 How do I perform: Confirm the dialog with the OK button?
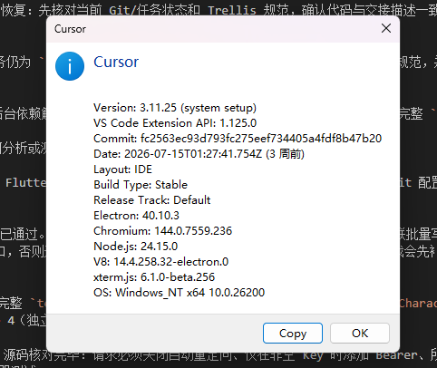360,333
